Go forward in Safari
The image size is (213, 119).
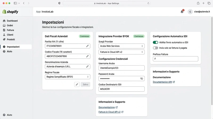(28, 3)
